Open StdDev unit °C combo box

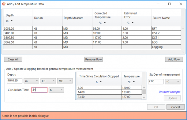pyautogui.click(x=173, y=82)
